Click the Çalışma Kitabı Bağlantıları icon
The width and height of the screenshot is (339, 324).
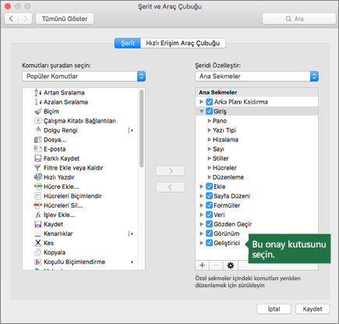coord(38,121)
